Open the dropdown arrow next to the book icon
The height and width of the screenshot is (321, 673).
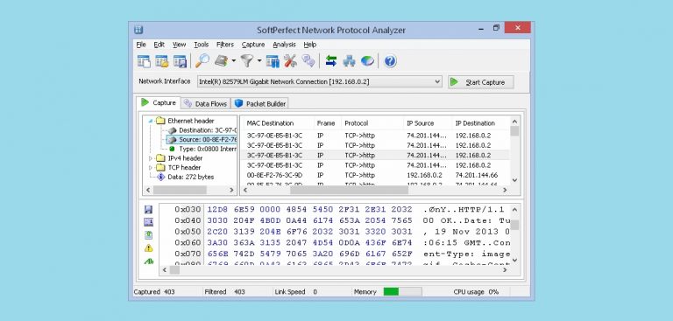(233, 61)
